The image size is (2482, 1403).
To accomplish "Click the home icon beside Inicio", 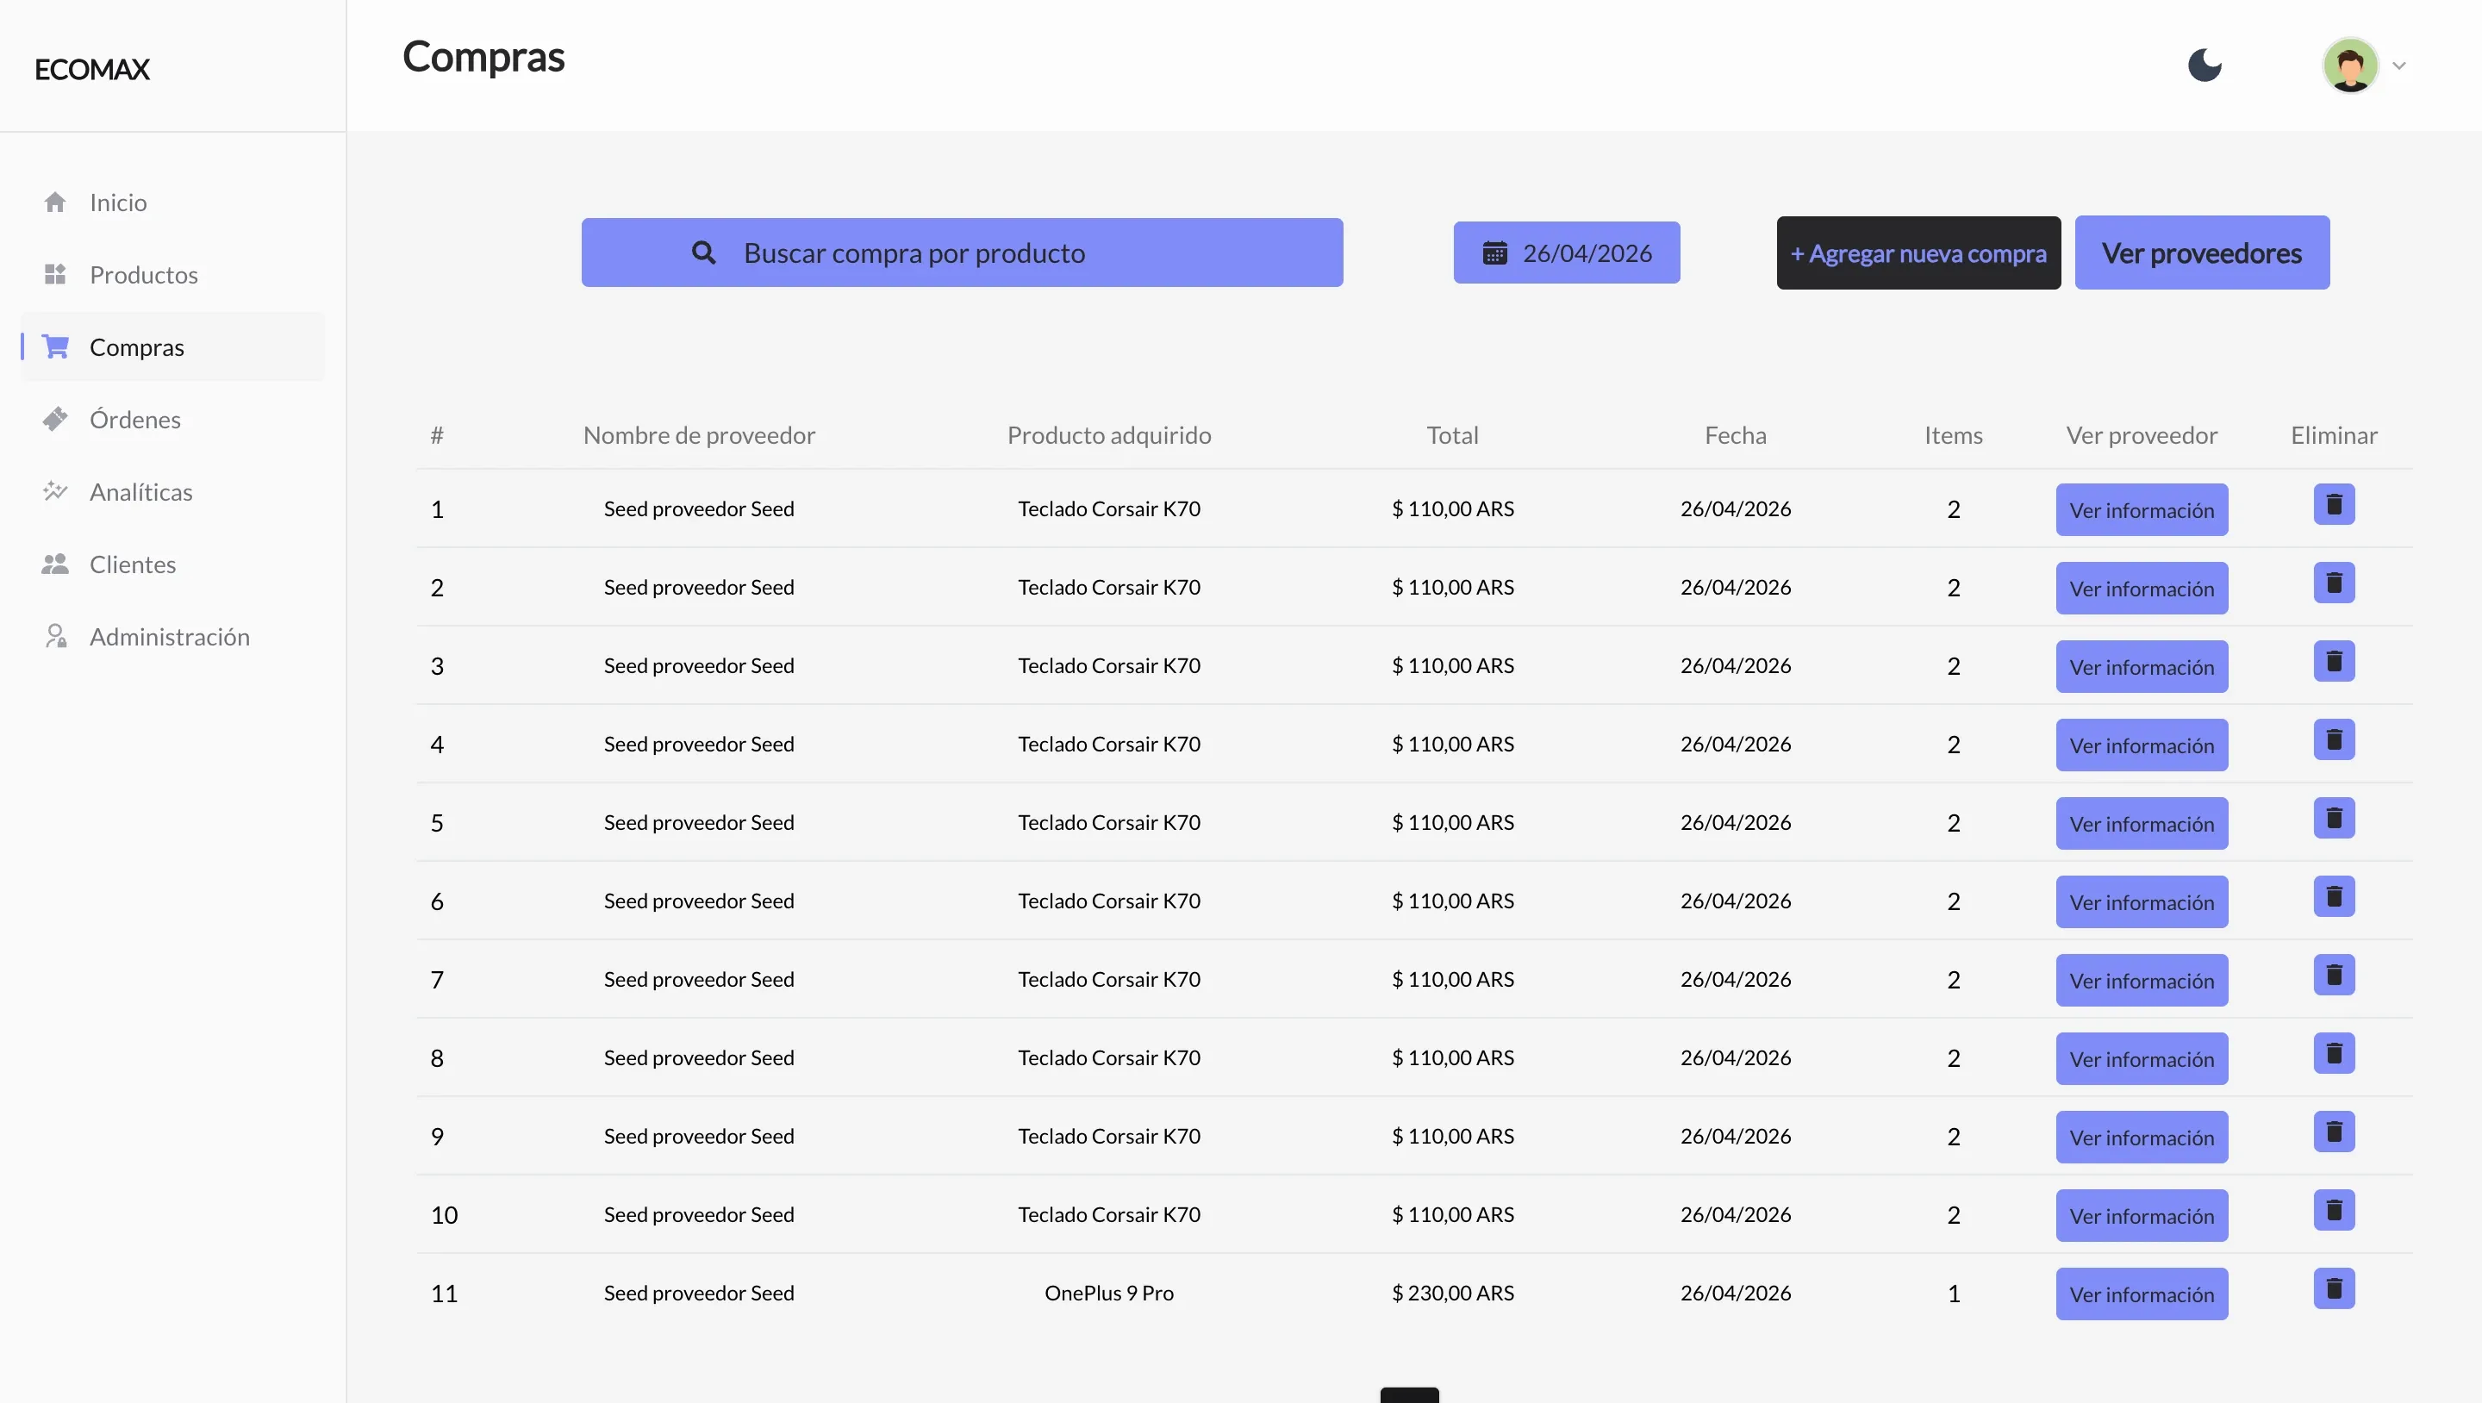I will click(55, 202).
